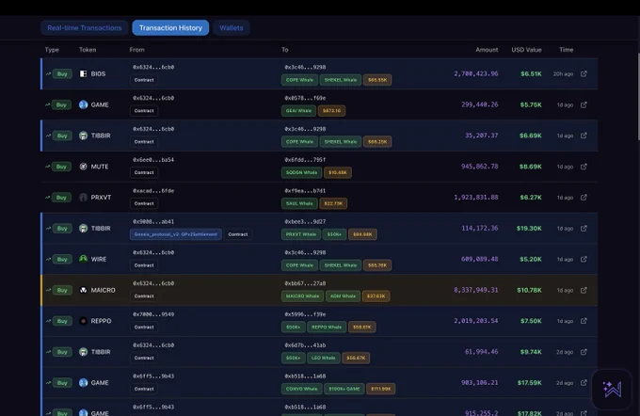Viewport: 640px width, 416px height.
Task: Click Contract label in the PRXVT row
Action: click(x=144, y=203)
